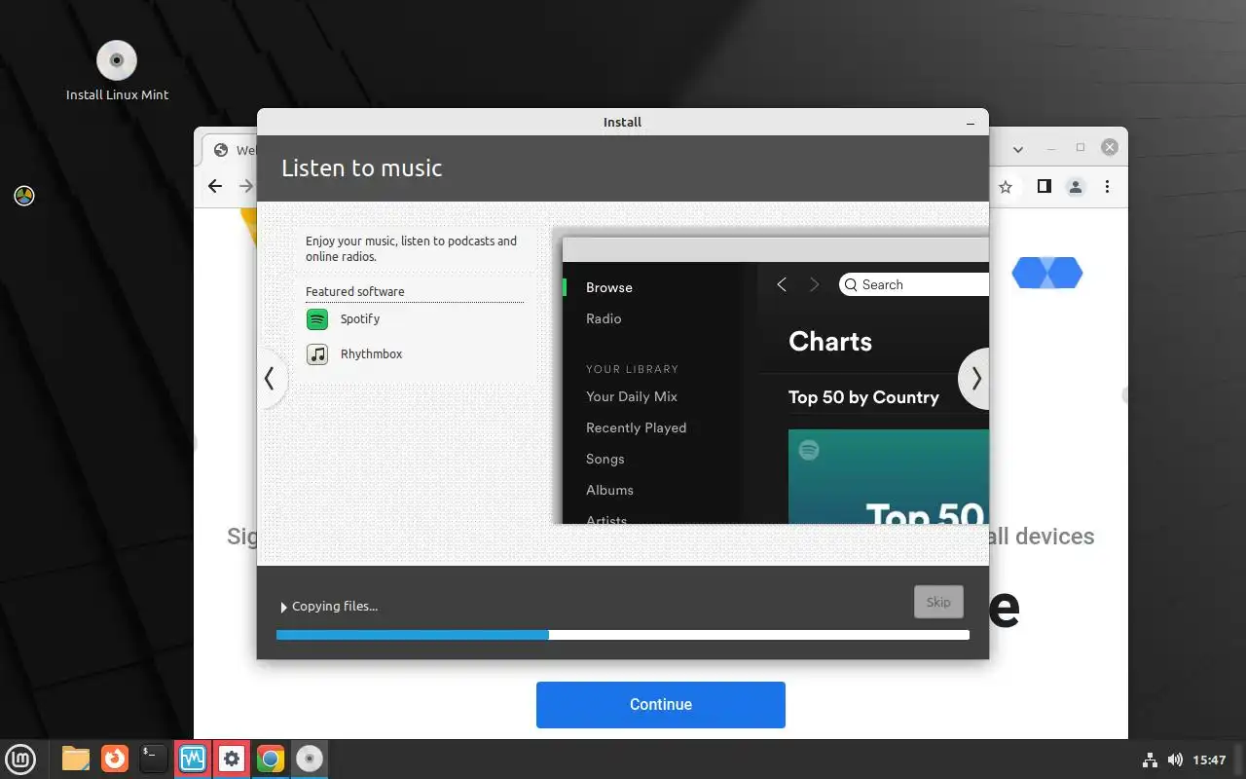Click the Install window title bar

click(x=623, y=122)
